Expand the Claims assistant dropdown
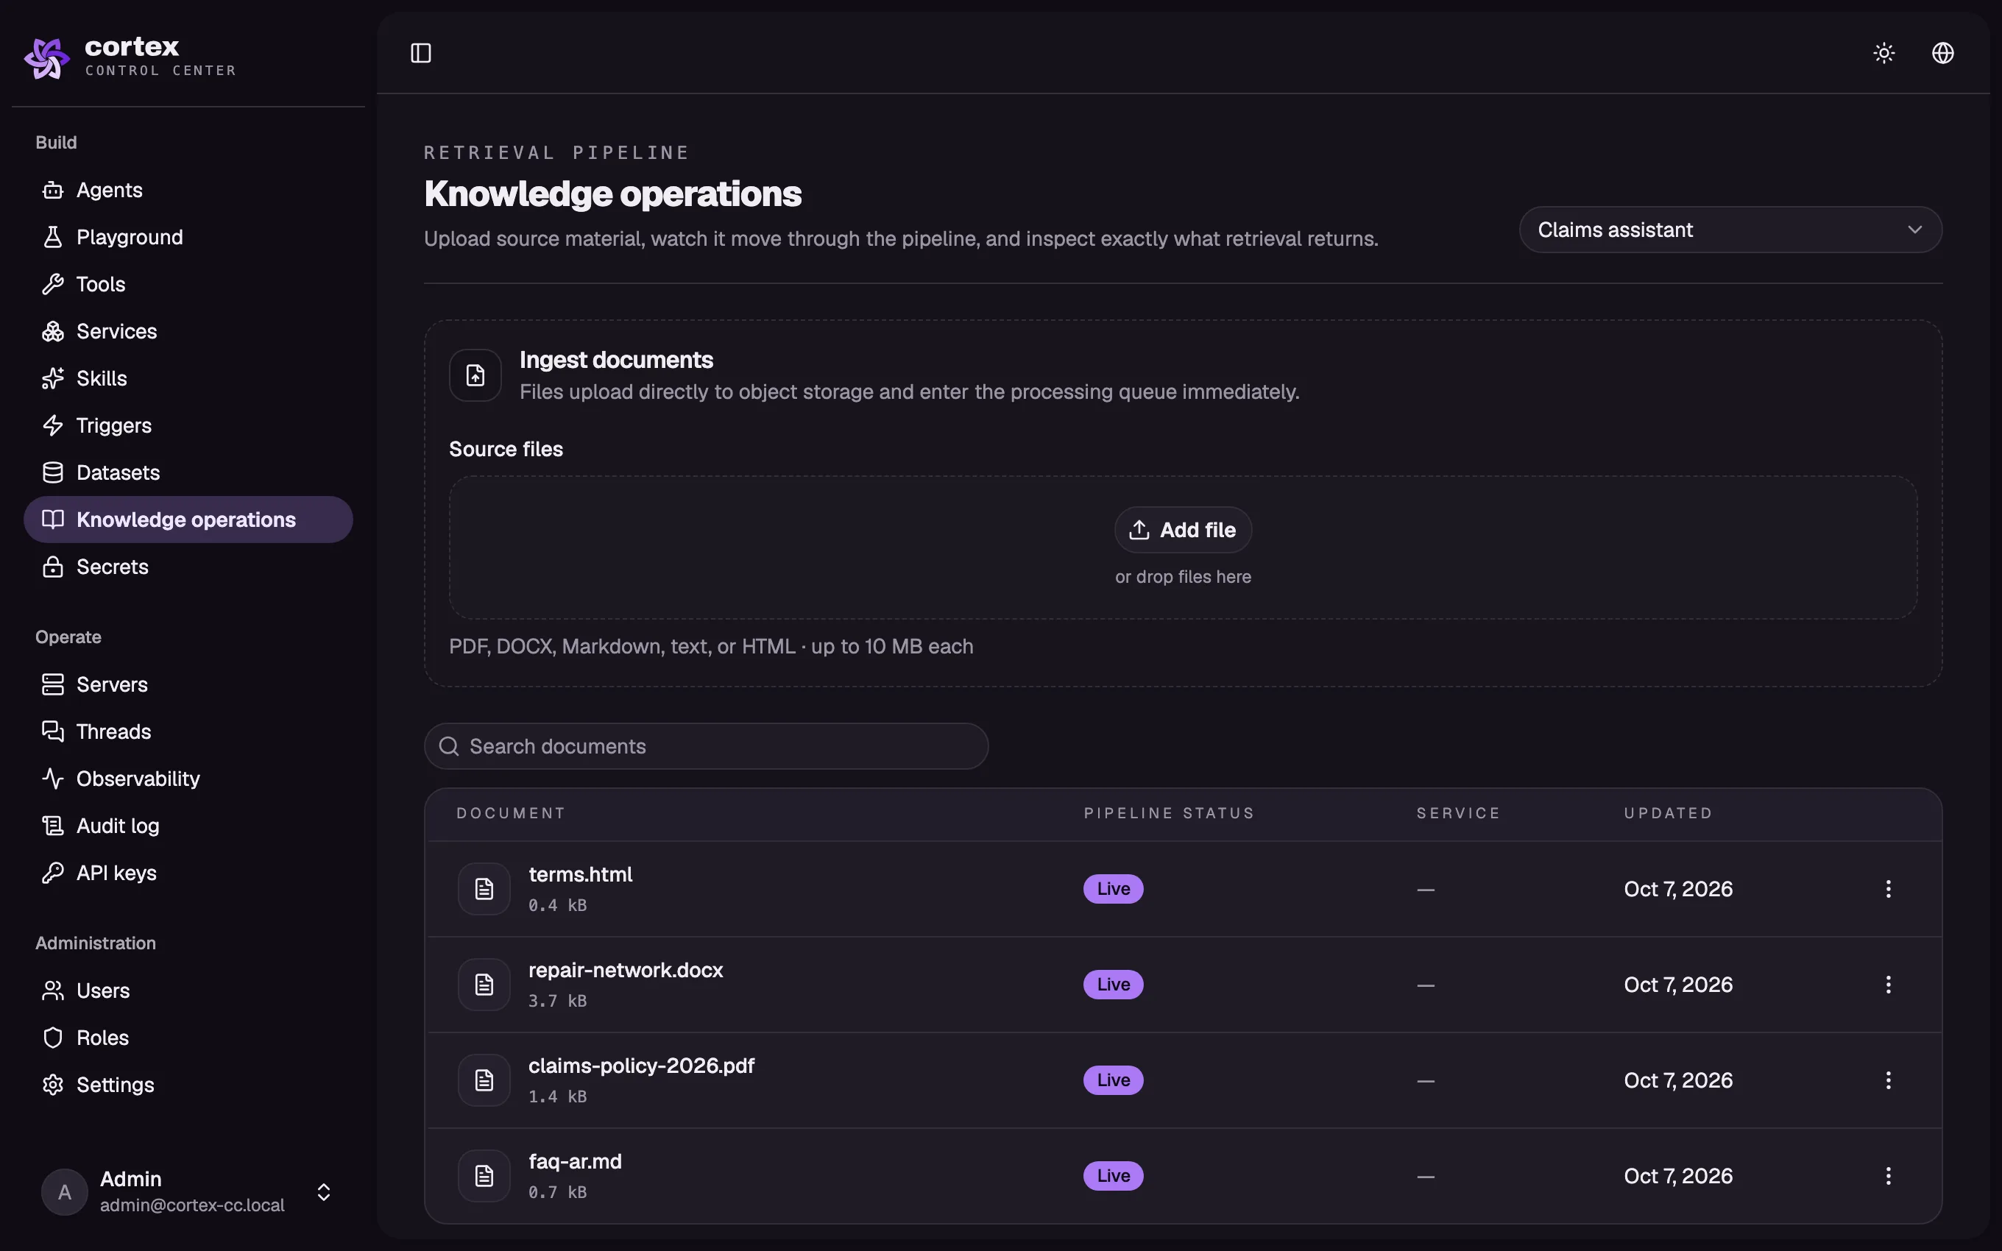Image resolution: width=2002 pixels, height=1251 pixels. [1730, 230]
